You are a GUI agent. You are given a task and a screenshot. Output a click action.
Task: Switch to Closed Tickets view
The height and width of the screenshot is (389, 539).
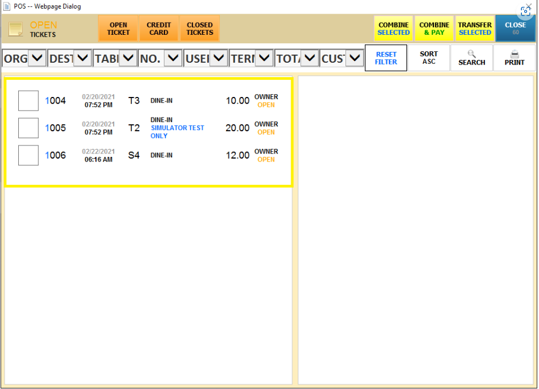[200, 29]
